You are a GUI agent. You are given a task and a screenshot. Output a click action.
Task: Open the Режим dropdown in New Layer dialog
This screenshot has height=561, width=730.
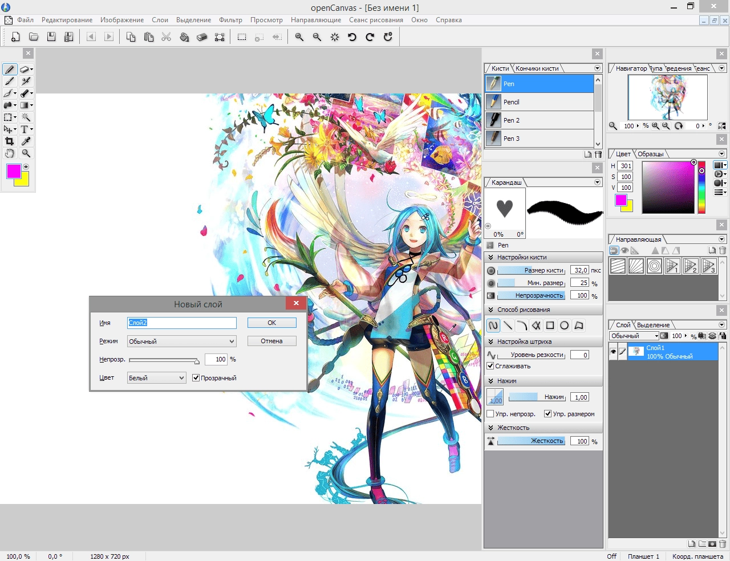click(182, 342)
